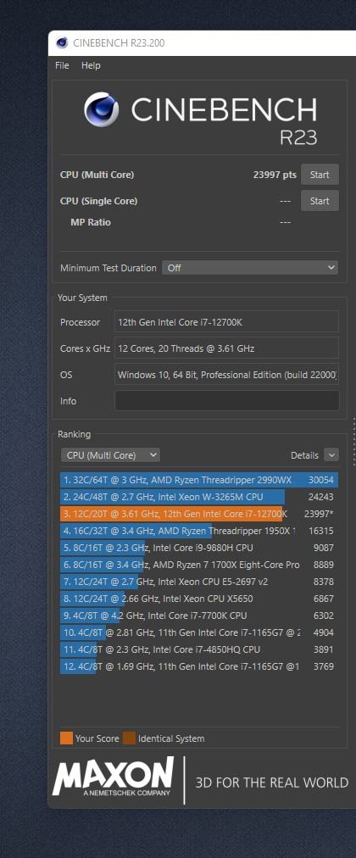Click the 30054 score value
The width and height of the screenshot is (356, 858).
tap(321, 480)
